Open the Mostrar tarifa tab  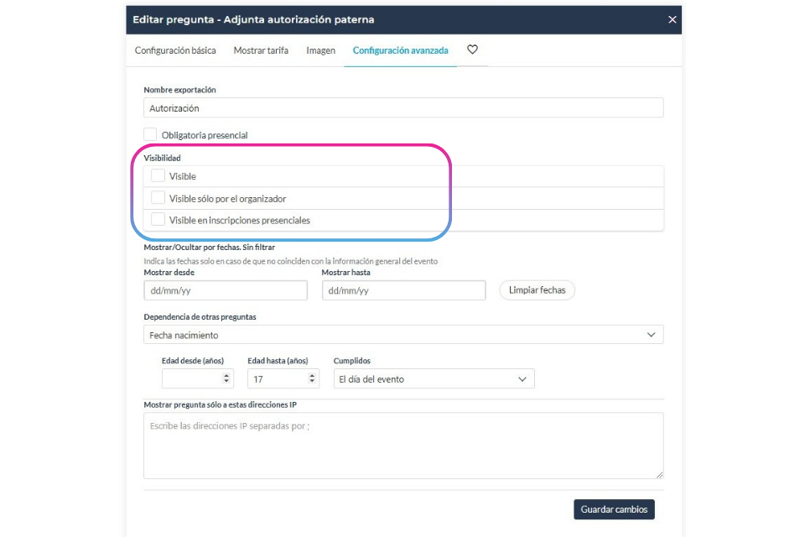pos(261,50)
